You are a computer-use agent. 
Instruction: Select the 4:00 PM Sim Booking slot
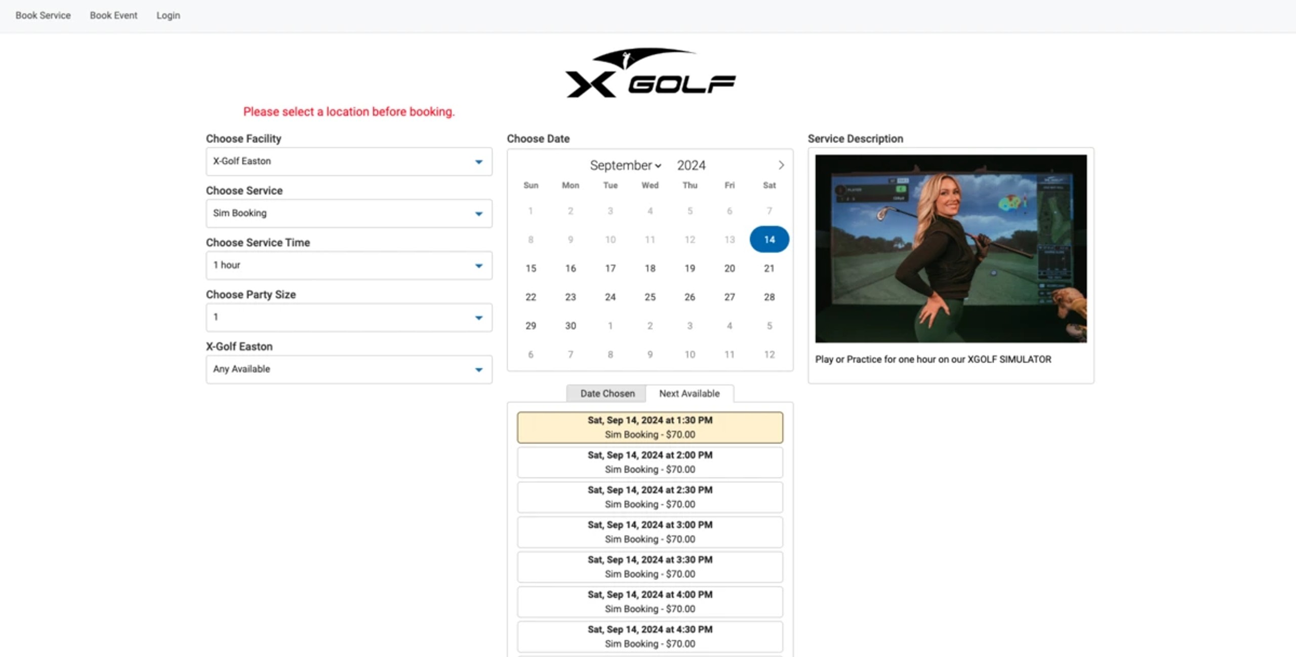click(650, 602)
